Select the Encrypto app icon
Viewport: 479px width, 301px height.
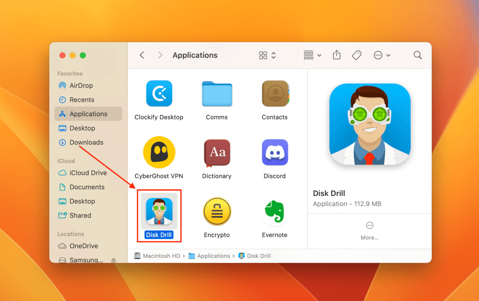[217, 211]
